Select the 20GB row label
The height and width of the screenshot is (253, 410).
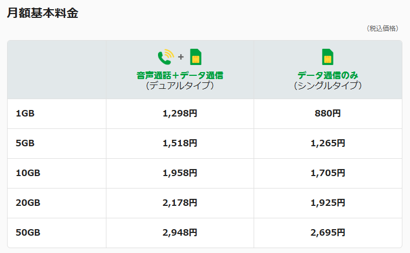(x=28, y=203)
